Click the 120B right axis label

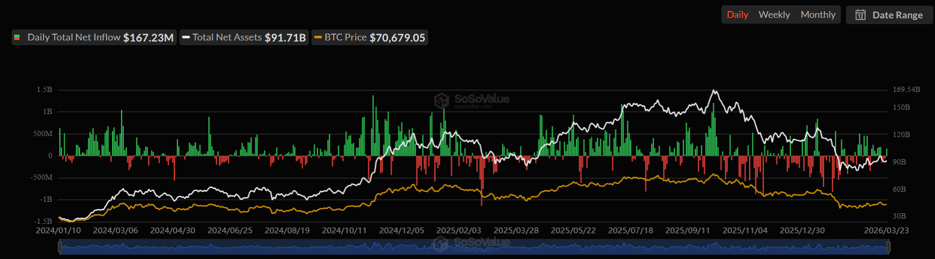[x=901, y=135]
